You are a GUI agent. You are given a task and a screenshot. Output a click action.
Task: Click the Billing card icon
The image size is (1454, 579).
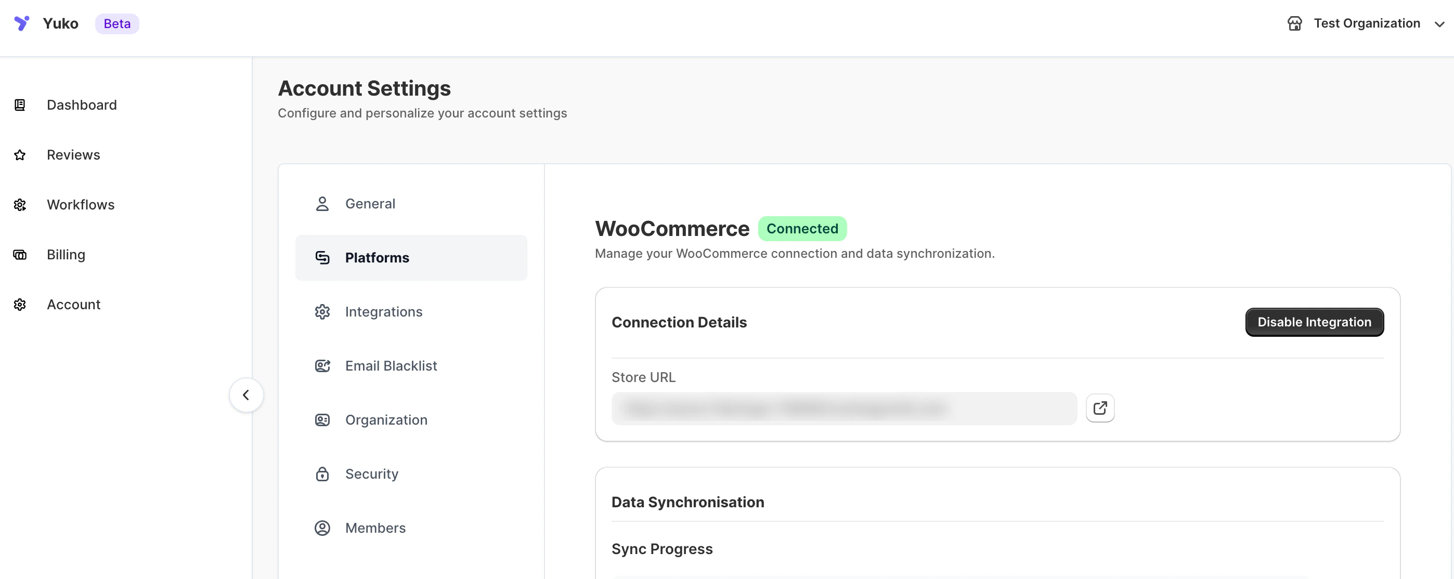click(20, 255)
